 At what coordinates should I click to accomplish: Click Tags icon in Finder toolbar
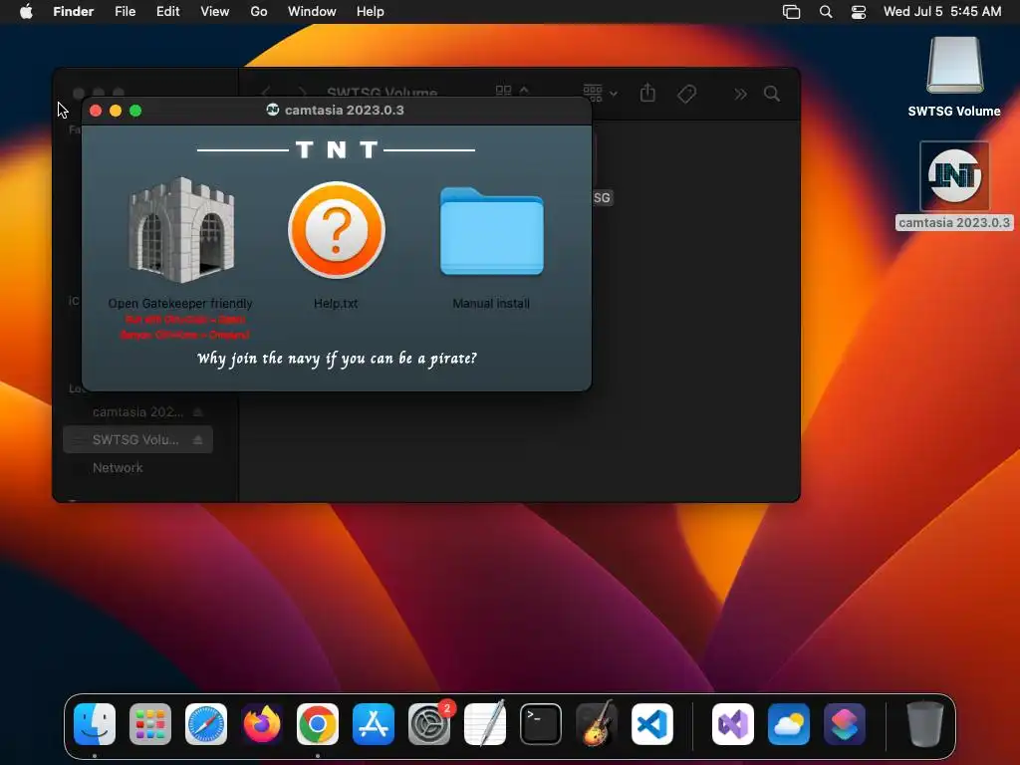[687, 94]
